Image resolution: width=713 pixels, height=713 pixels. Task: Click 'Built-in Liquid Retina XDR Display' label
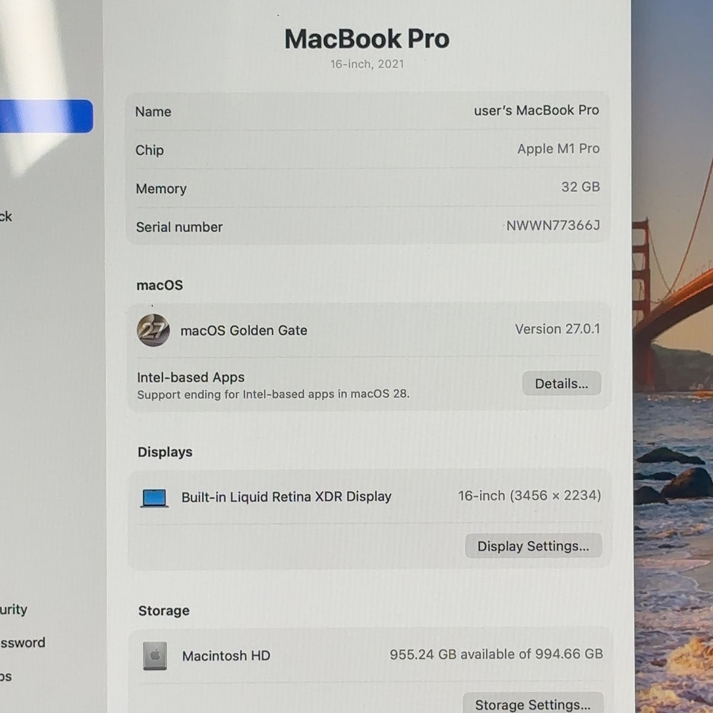tap(286, 497)
